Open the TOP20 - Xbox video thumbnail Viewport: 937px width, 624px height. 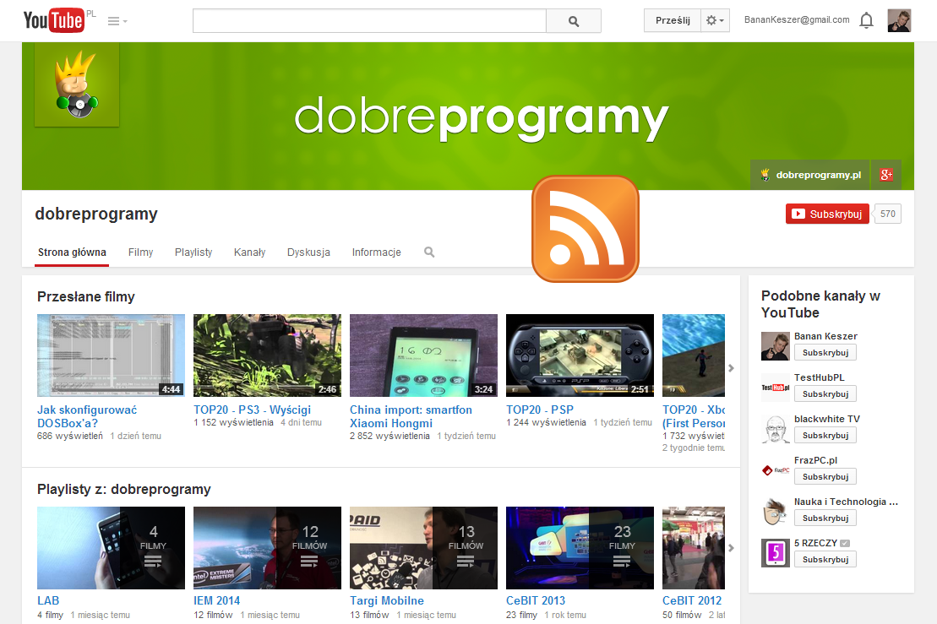(x=693, y=355)
